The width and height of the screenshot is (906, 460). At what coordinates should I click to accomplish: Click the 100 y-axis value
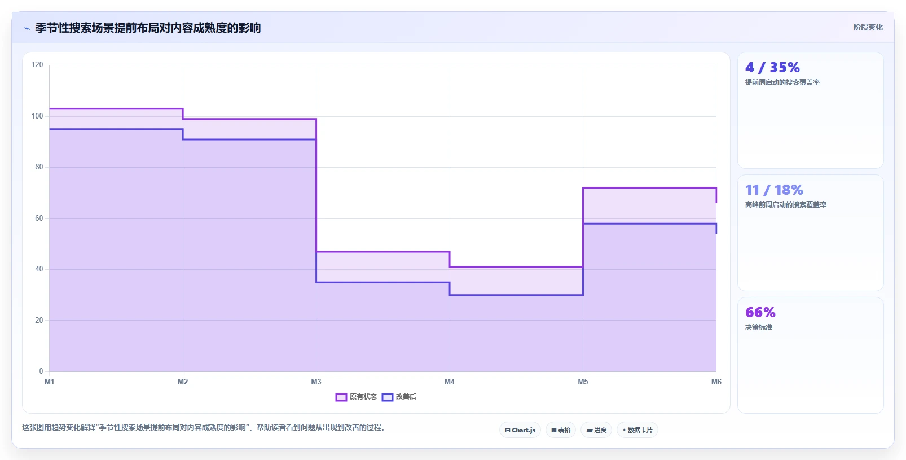pos(37,116)
